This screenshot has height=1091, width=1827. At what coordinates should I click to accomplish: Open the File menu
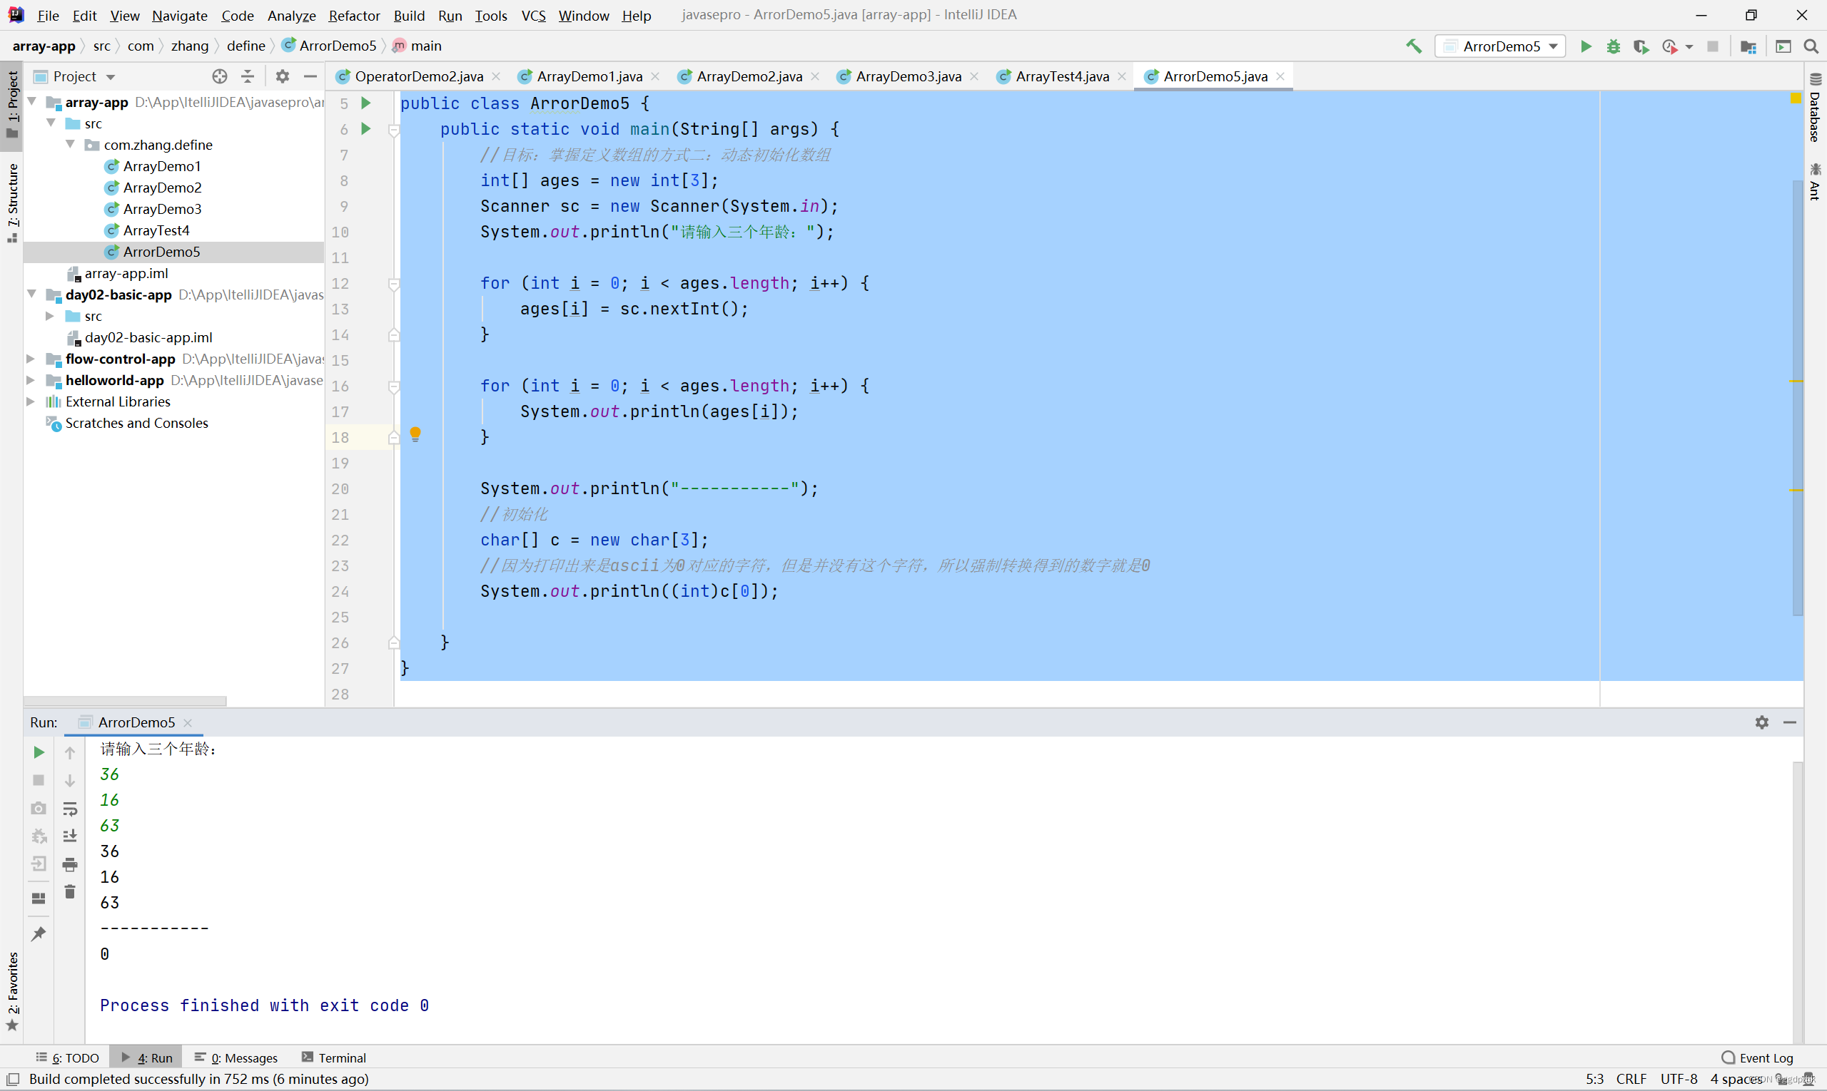[x=48, y=16]
